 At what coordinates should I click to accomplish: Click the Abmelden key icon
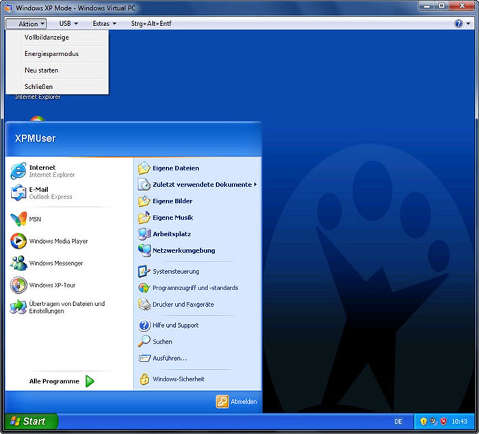[223, 402]
